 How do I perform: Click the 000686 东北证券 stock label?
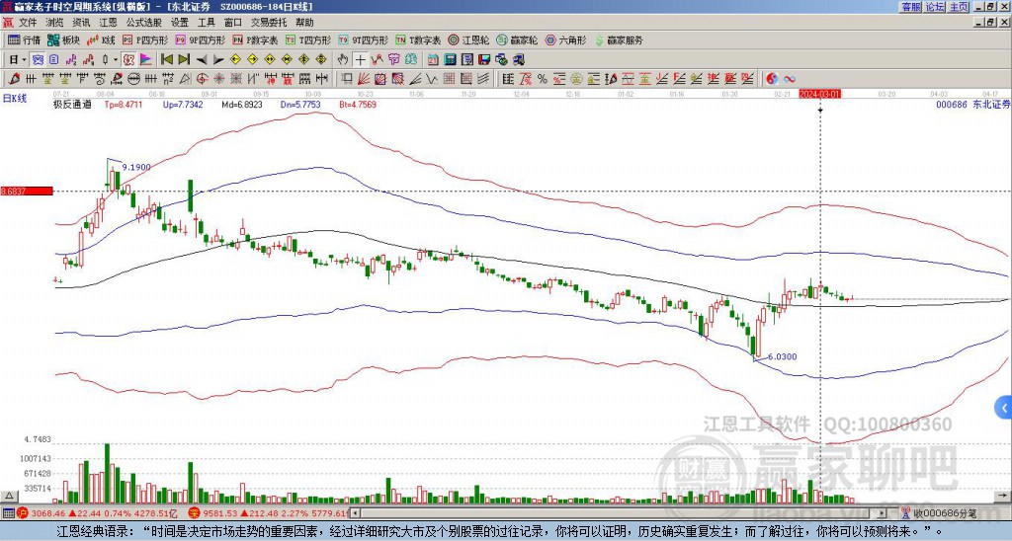972,105
